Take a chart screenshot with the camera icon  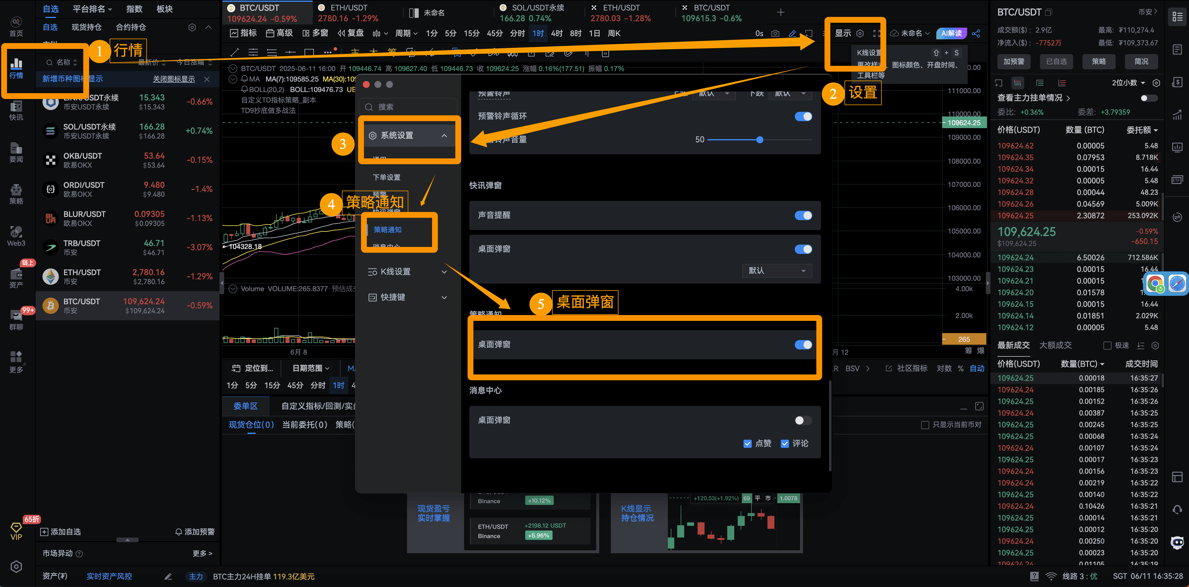775,33
